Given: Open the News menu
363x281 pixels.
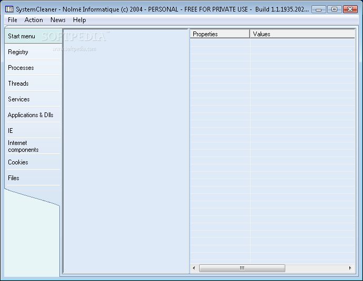Looking at the screenshot, I should tap(58, 20).
